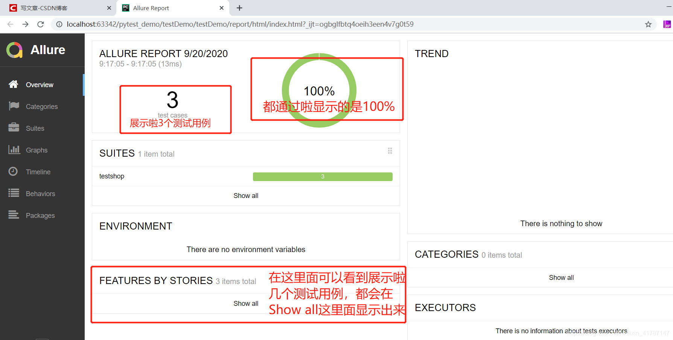673x340 pixels.
Task: Click '1 item total' suites count
Action: click(x=156, y=154)
